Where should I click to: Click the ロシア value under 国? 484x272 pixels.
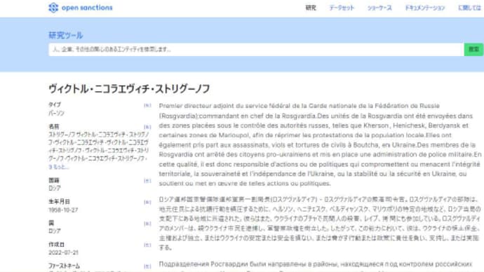(x=55, y=231)
